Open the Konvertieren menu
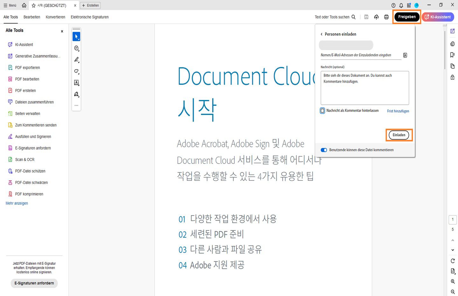The image size is (458, 296). click(55, 17)
